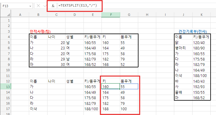
Task: Click cell C9 with age 30
Action: (56, 65)
